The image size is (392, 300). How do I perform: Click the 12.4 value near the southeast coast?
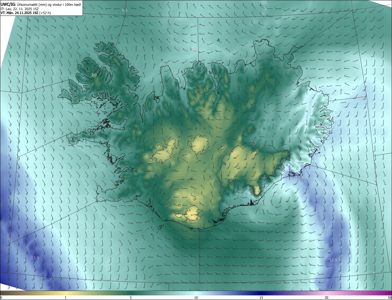(x=300, y=177)
